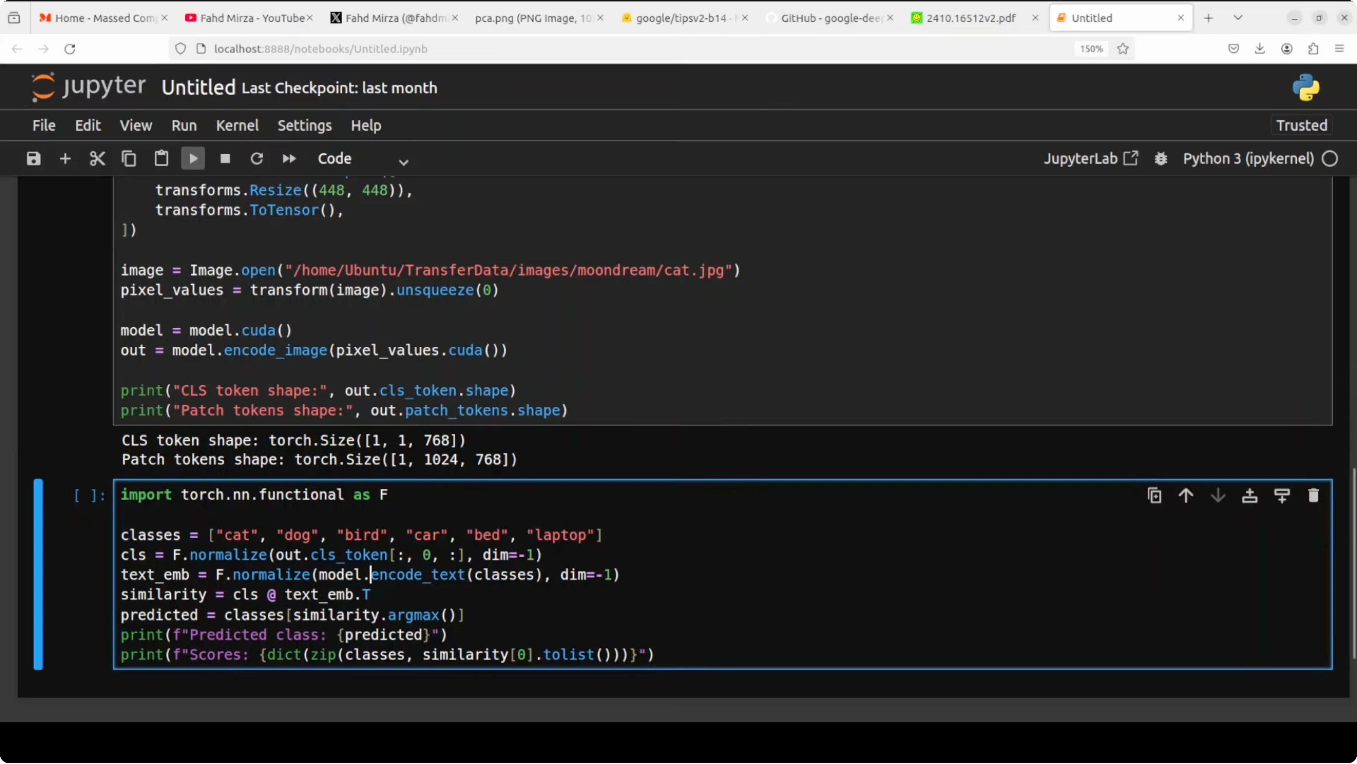Viewport: 1357px width, 764px height.
Task: Restart the kernel with the circular arrow
Action: (x=256, y=158)
